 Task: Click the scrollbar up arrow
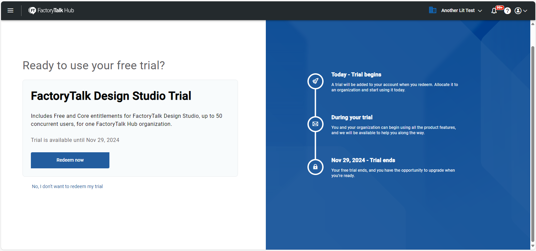[x=533, y=24]
